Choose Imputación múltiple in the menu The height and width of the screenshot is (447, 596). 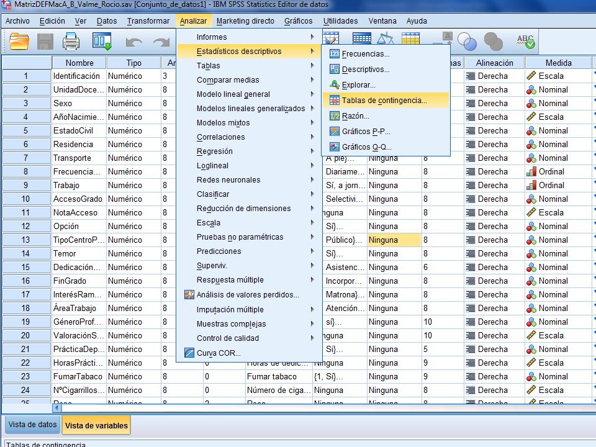coord(248,309)
